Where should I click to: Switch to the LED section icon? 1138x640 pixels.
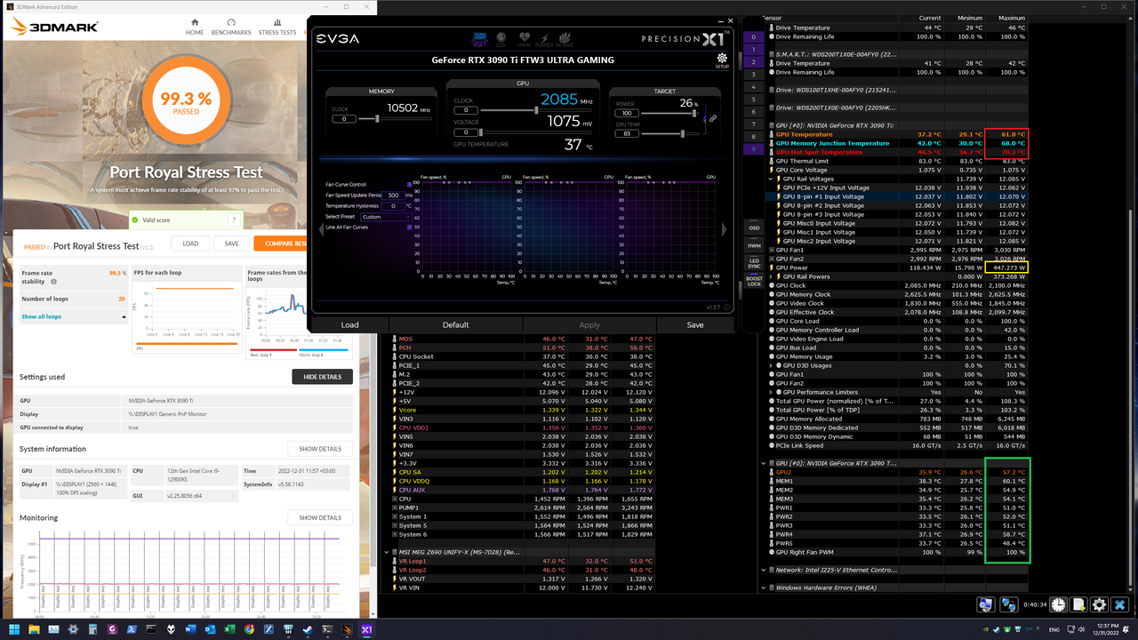501,40
